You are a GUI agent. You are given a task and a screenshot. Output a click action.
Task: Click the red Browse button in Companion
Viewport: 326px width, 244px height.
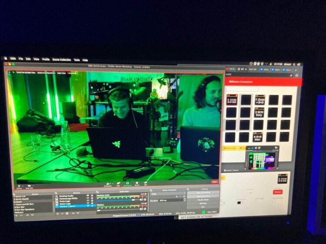coord(278,192)
